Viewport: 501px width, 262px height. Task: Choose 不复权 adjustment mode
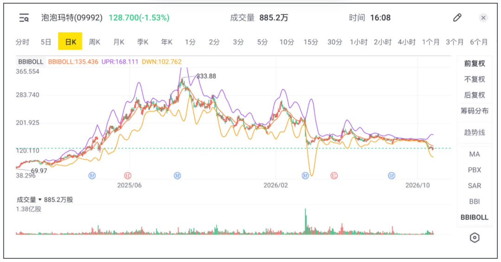[475, 79]
